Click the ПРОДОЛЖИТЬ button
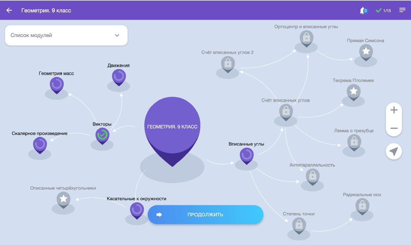The image size is (411, 245). point(205,215)
